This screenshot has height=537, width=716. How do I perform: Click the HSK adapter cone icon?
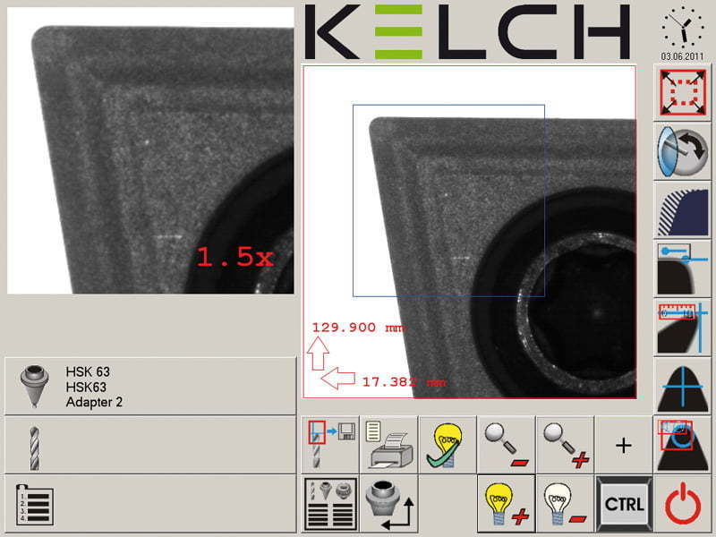(x=34, y=386)
